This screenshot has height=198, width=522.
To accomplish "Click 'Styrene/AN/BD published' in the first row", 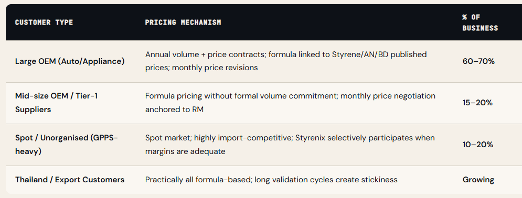I will click(x=379, y=54).
